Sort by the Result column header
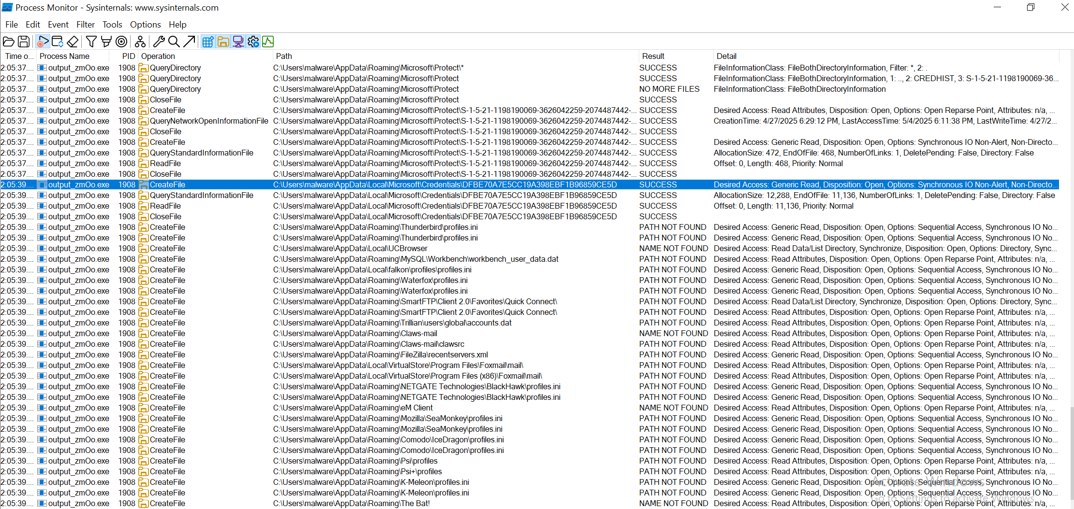 676,56
